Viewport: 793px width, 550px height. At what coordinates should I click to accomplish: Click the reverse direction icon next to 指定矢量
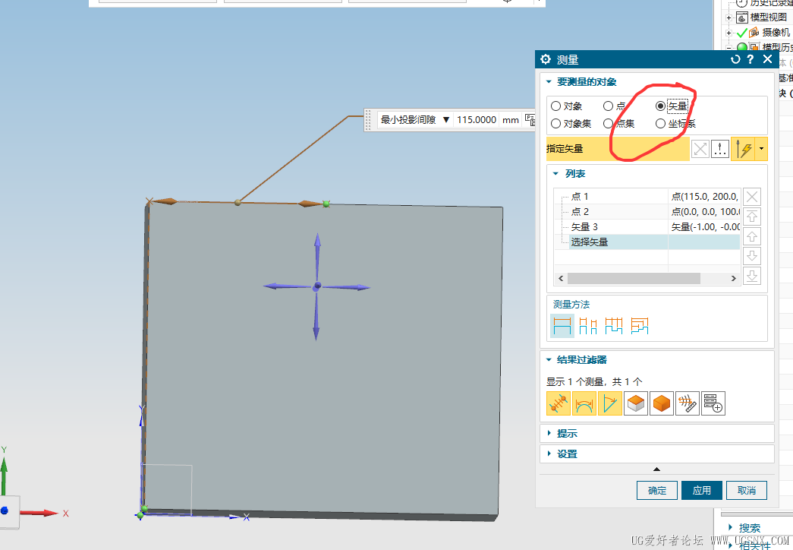700,149
